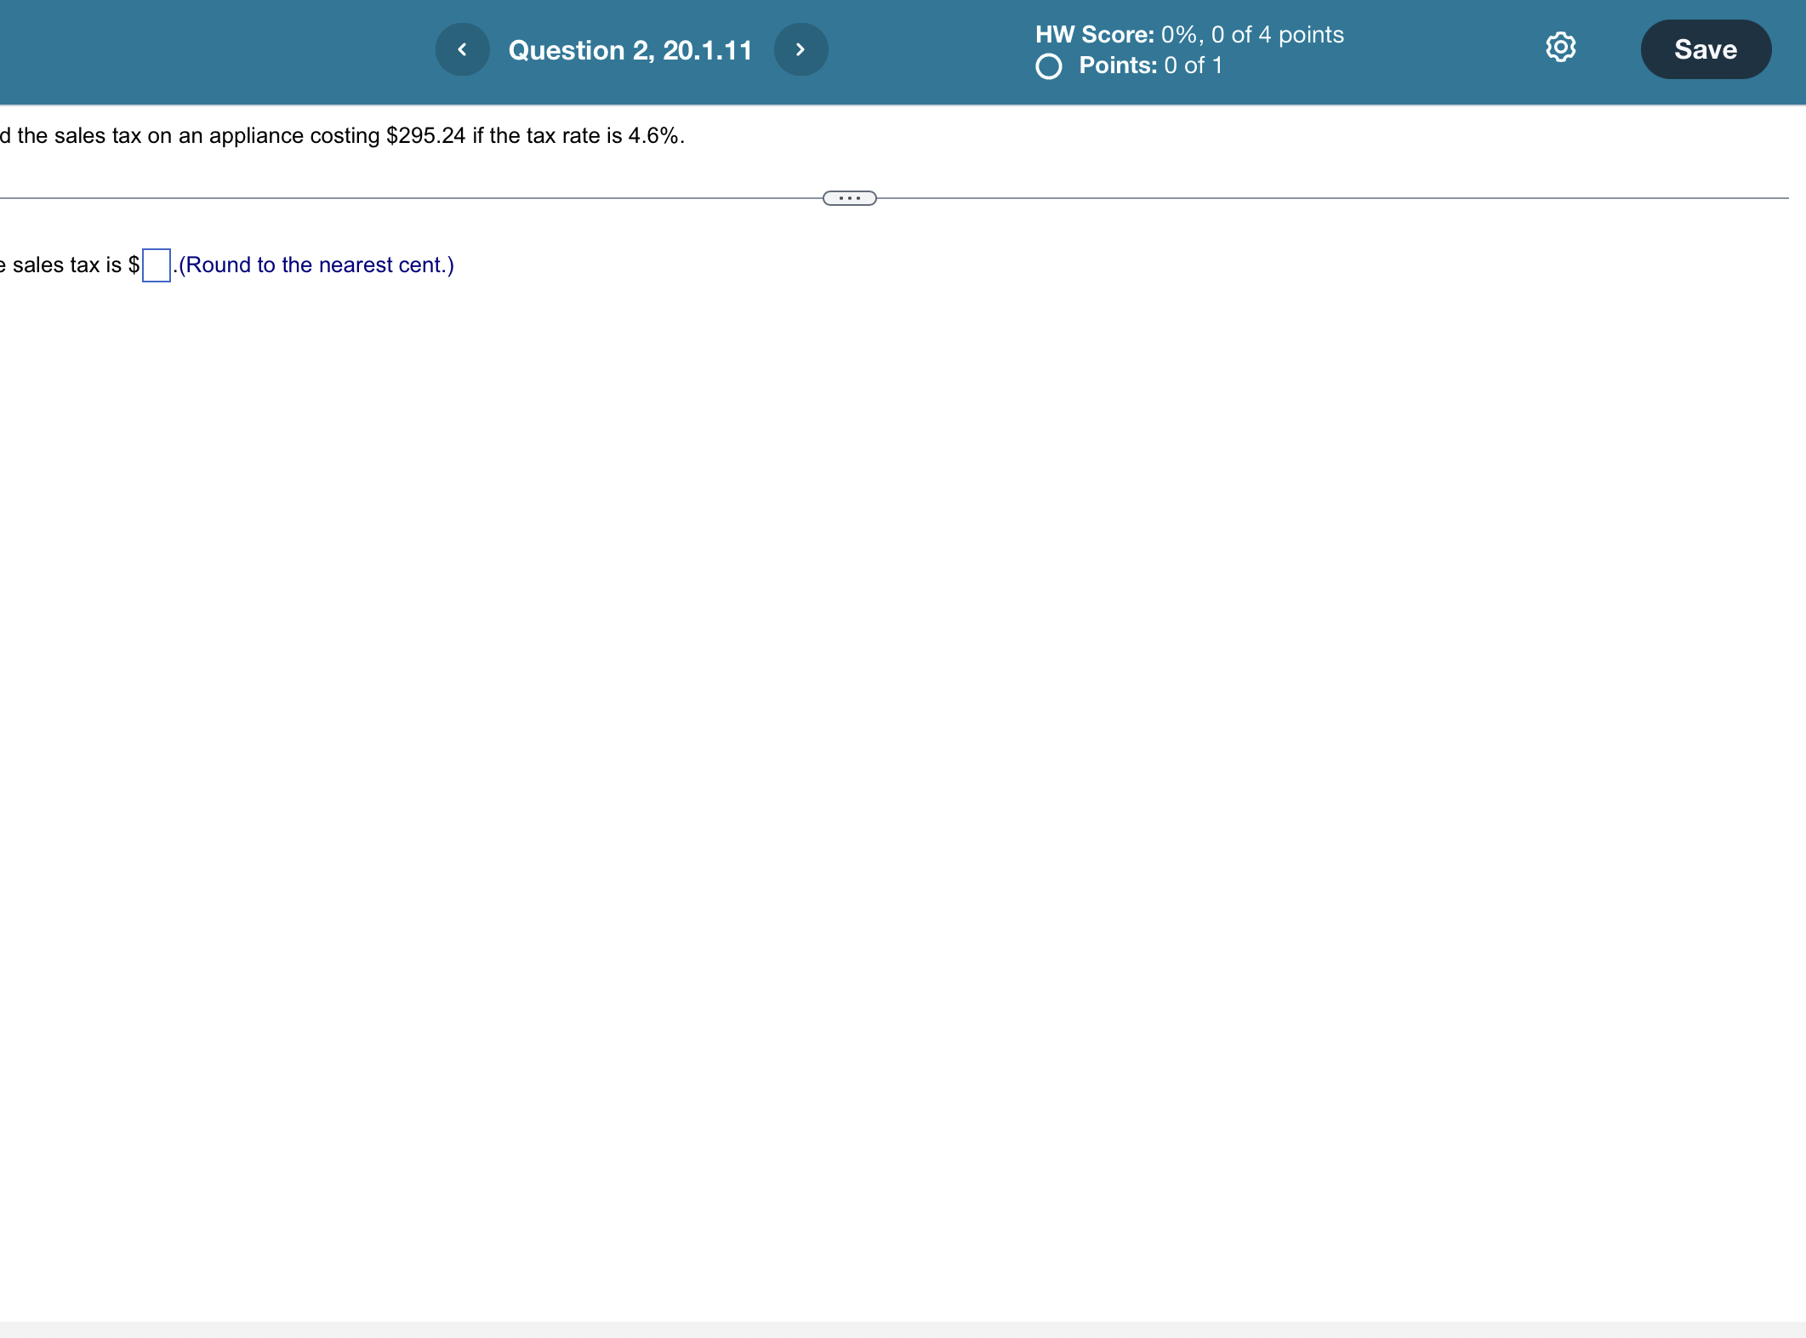Go to the previous question arrow
This screenshot has height=1338, width=1806.
tap(462, 49)
